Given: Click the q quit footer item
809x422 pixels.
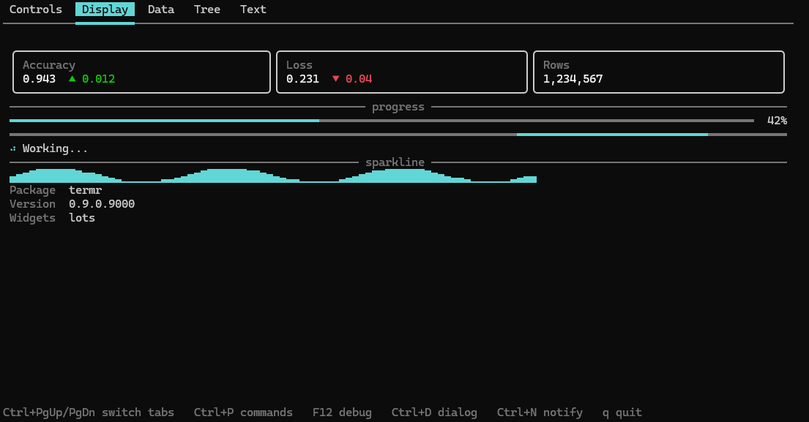Looking at the screenshot, I should tap(622, 412).
